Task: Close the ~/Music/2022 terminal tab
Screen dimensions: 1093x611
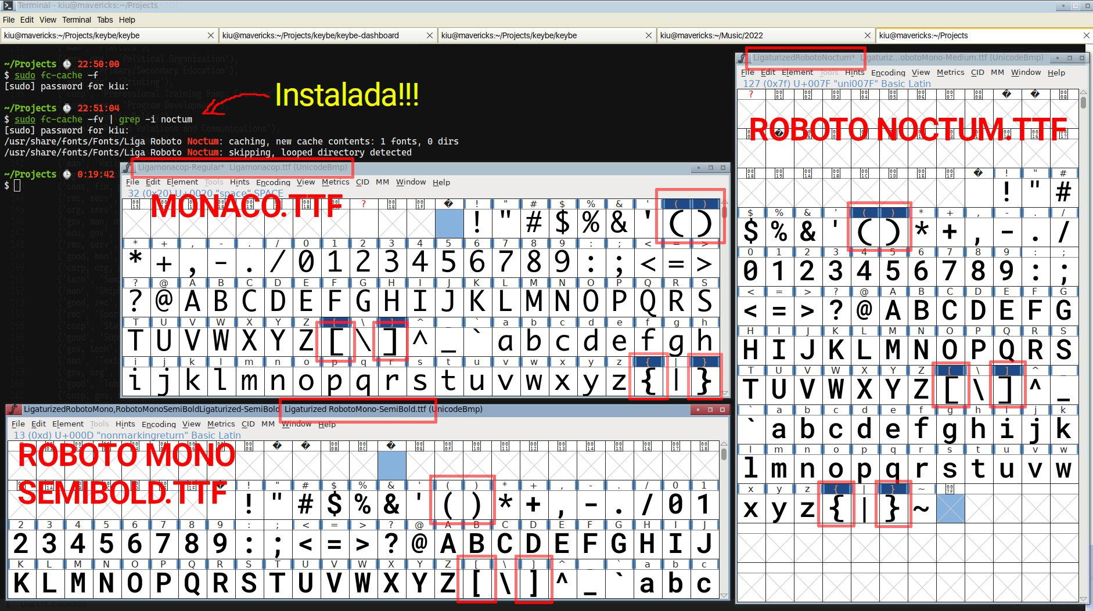Action: pyautogui.click(x=867, y=35)
